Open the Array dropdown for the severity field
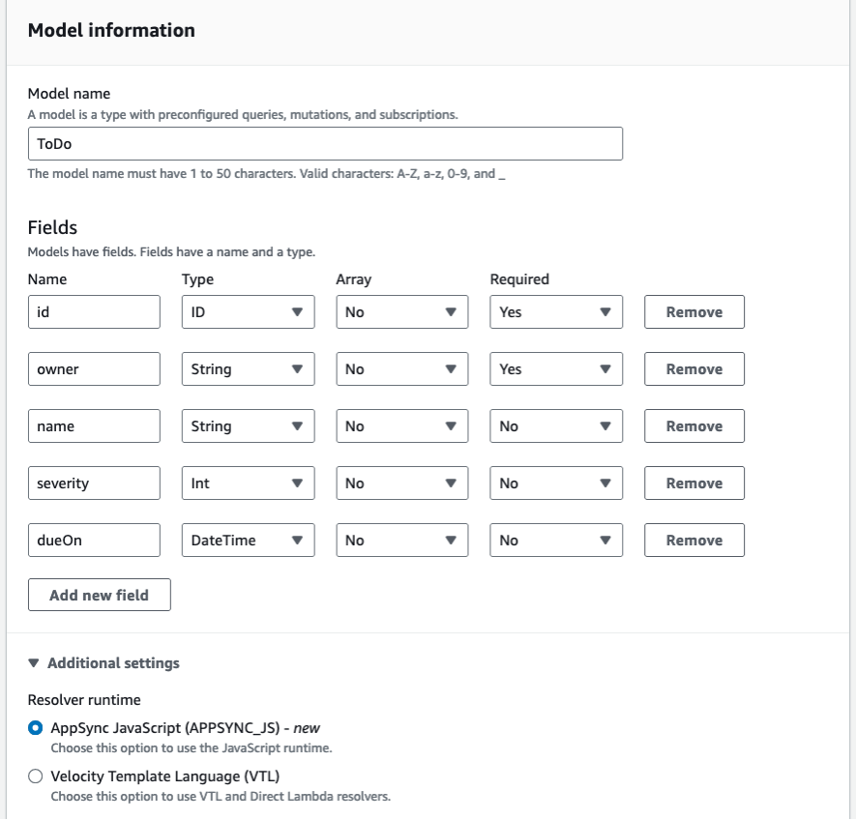The width and height of the screenshot is (857, 820). (400, 483)
